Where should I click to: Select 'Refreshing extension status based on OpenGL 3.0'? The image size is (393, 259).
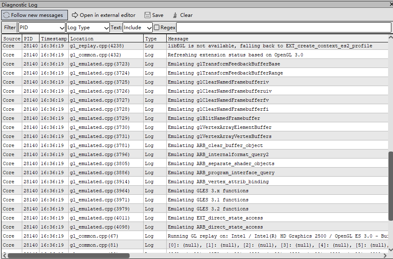pyautogui.click(x=235, y=55)
